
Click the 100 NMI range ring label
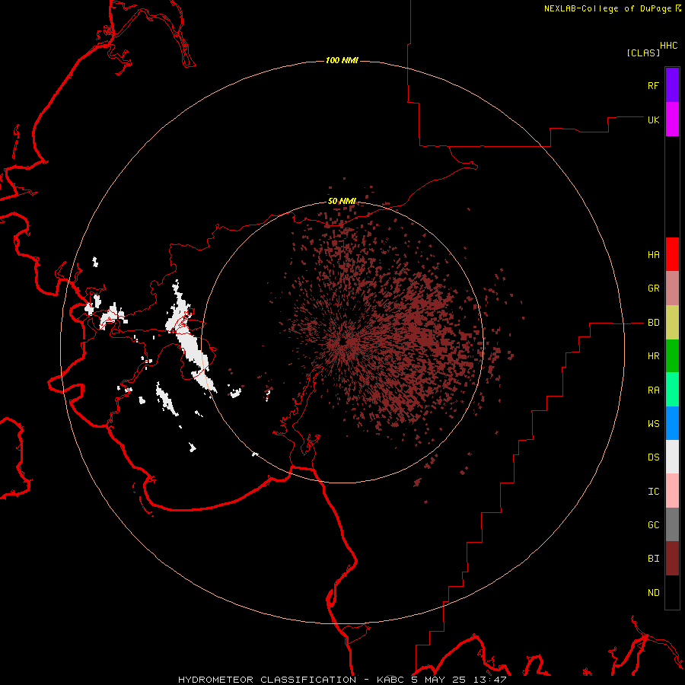342,60
